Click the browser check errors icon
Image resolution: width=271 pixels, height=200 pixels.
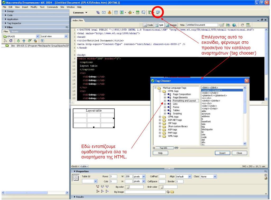pyautogui.click(x=222, y=25)
